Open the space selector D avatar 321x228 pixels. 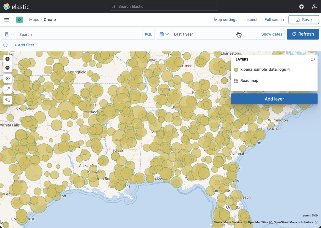click(19, 20)
